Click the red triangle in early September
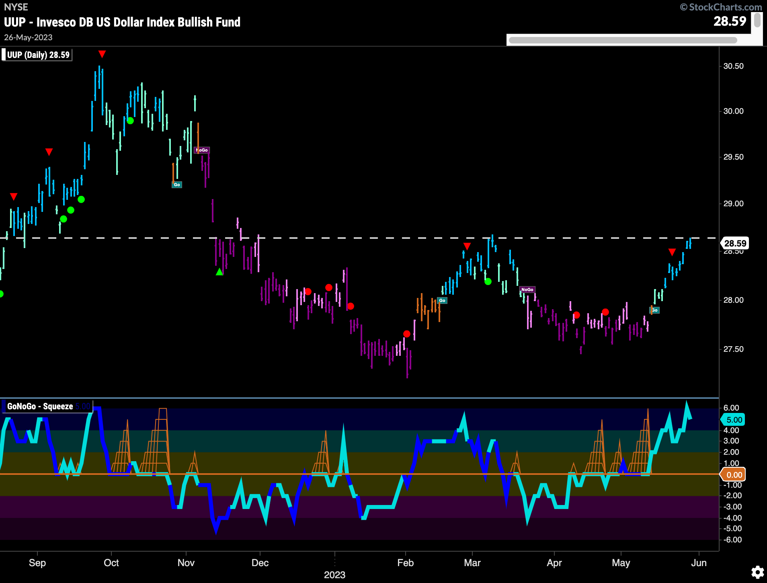767x583 pixels. 14,196
